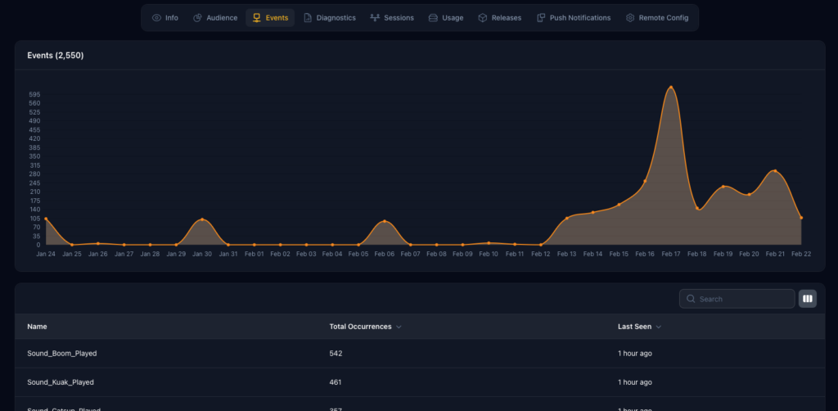
Task: Select the Sound_Kuak_Played event row
Action: pos(61,382)
